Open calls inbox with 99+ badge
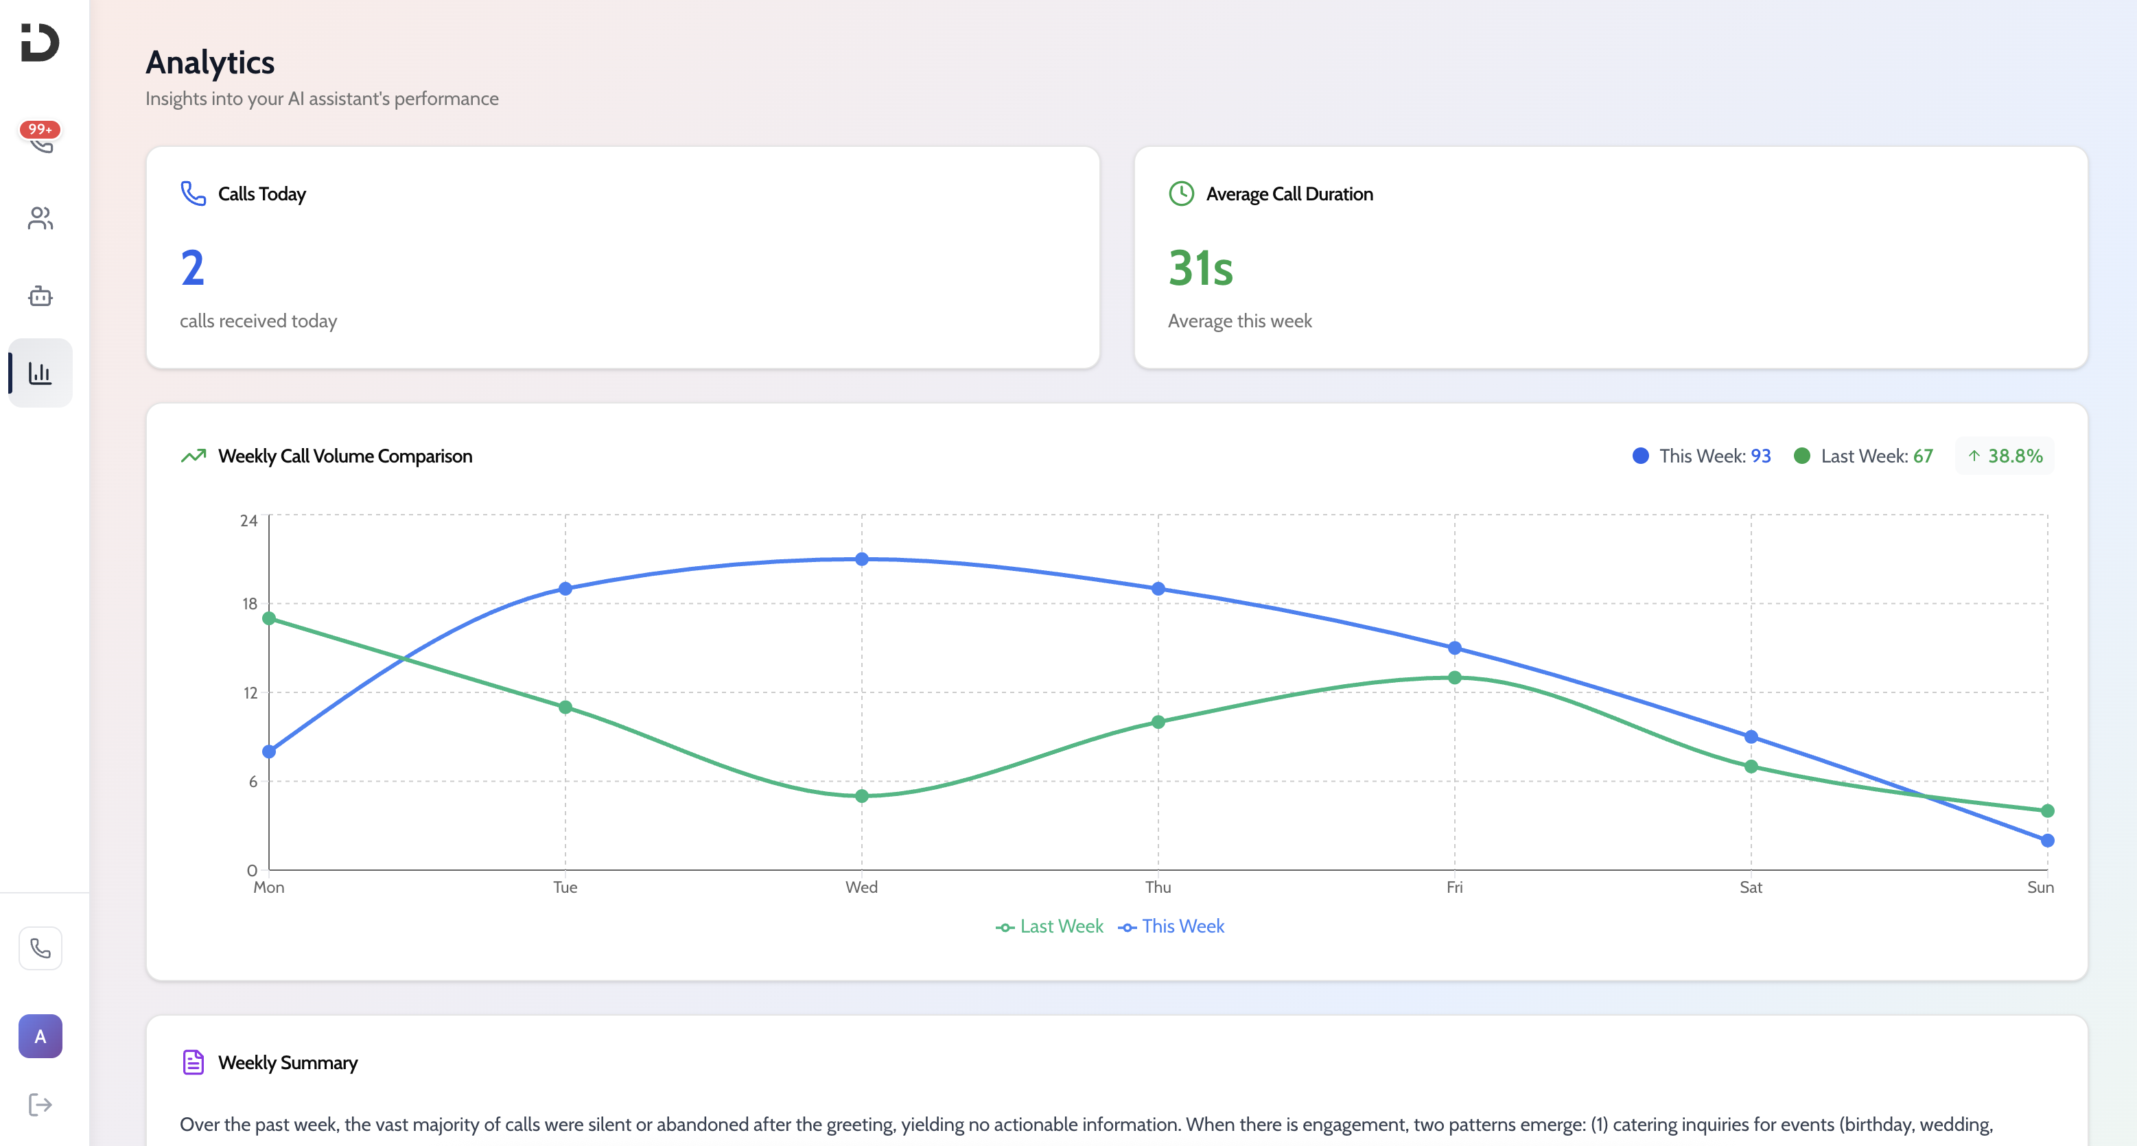2137x1146 pixels. [40, 140]
